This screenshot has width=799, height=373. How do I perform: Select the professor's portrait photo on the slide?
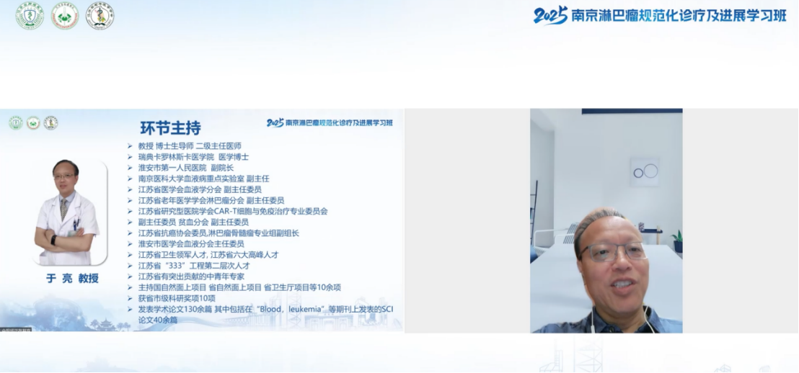[x=69, y=212]
